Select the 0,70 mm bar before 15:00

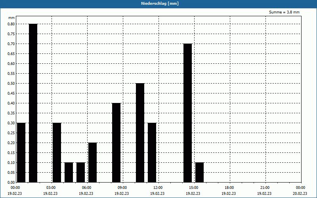(187, 113)
